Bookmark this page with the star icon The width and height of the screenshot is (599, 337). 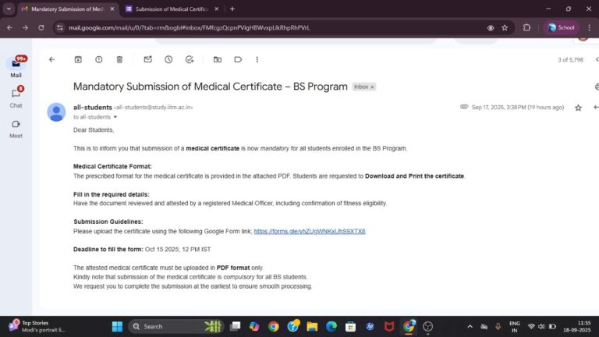click(505, 27)
